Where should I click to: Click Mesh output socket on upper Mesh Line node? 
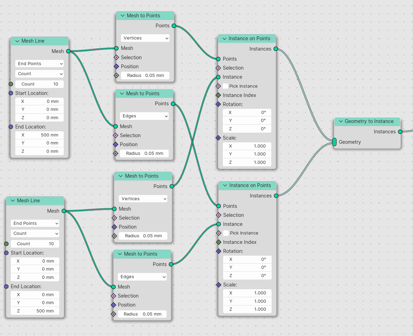[68, 51]
